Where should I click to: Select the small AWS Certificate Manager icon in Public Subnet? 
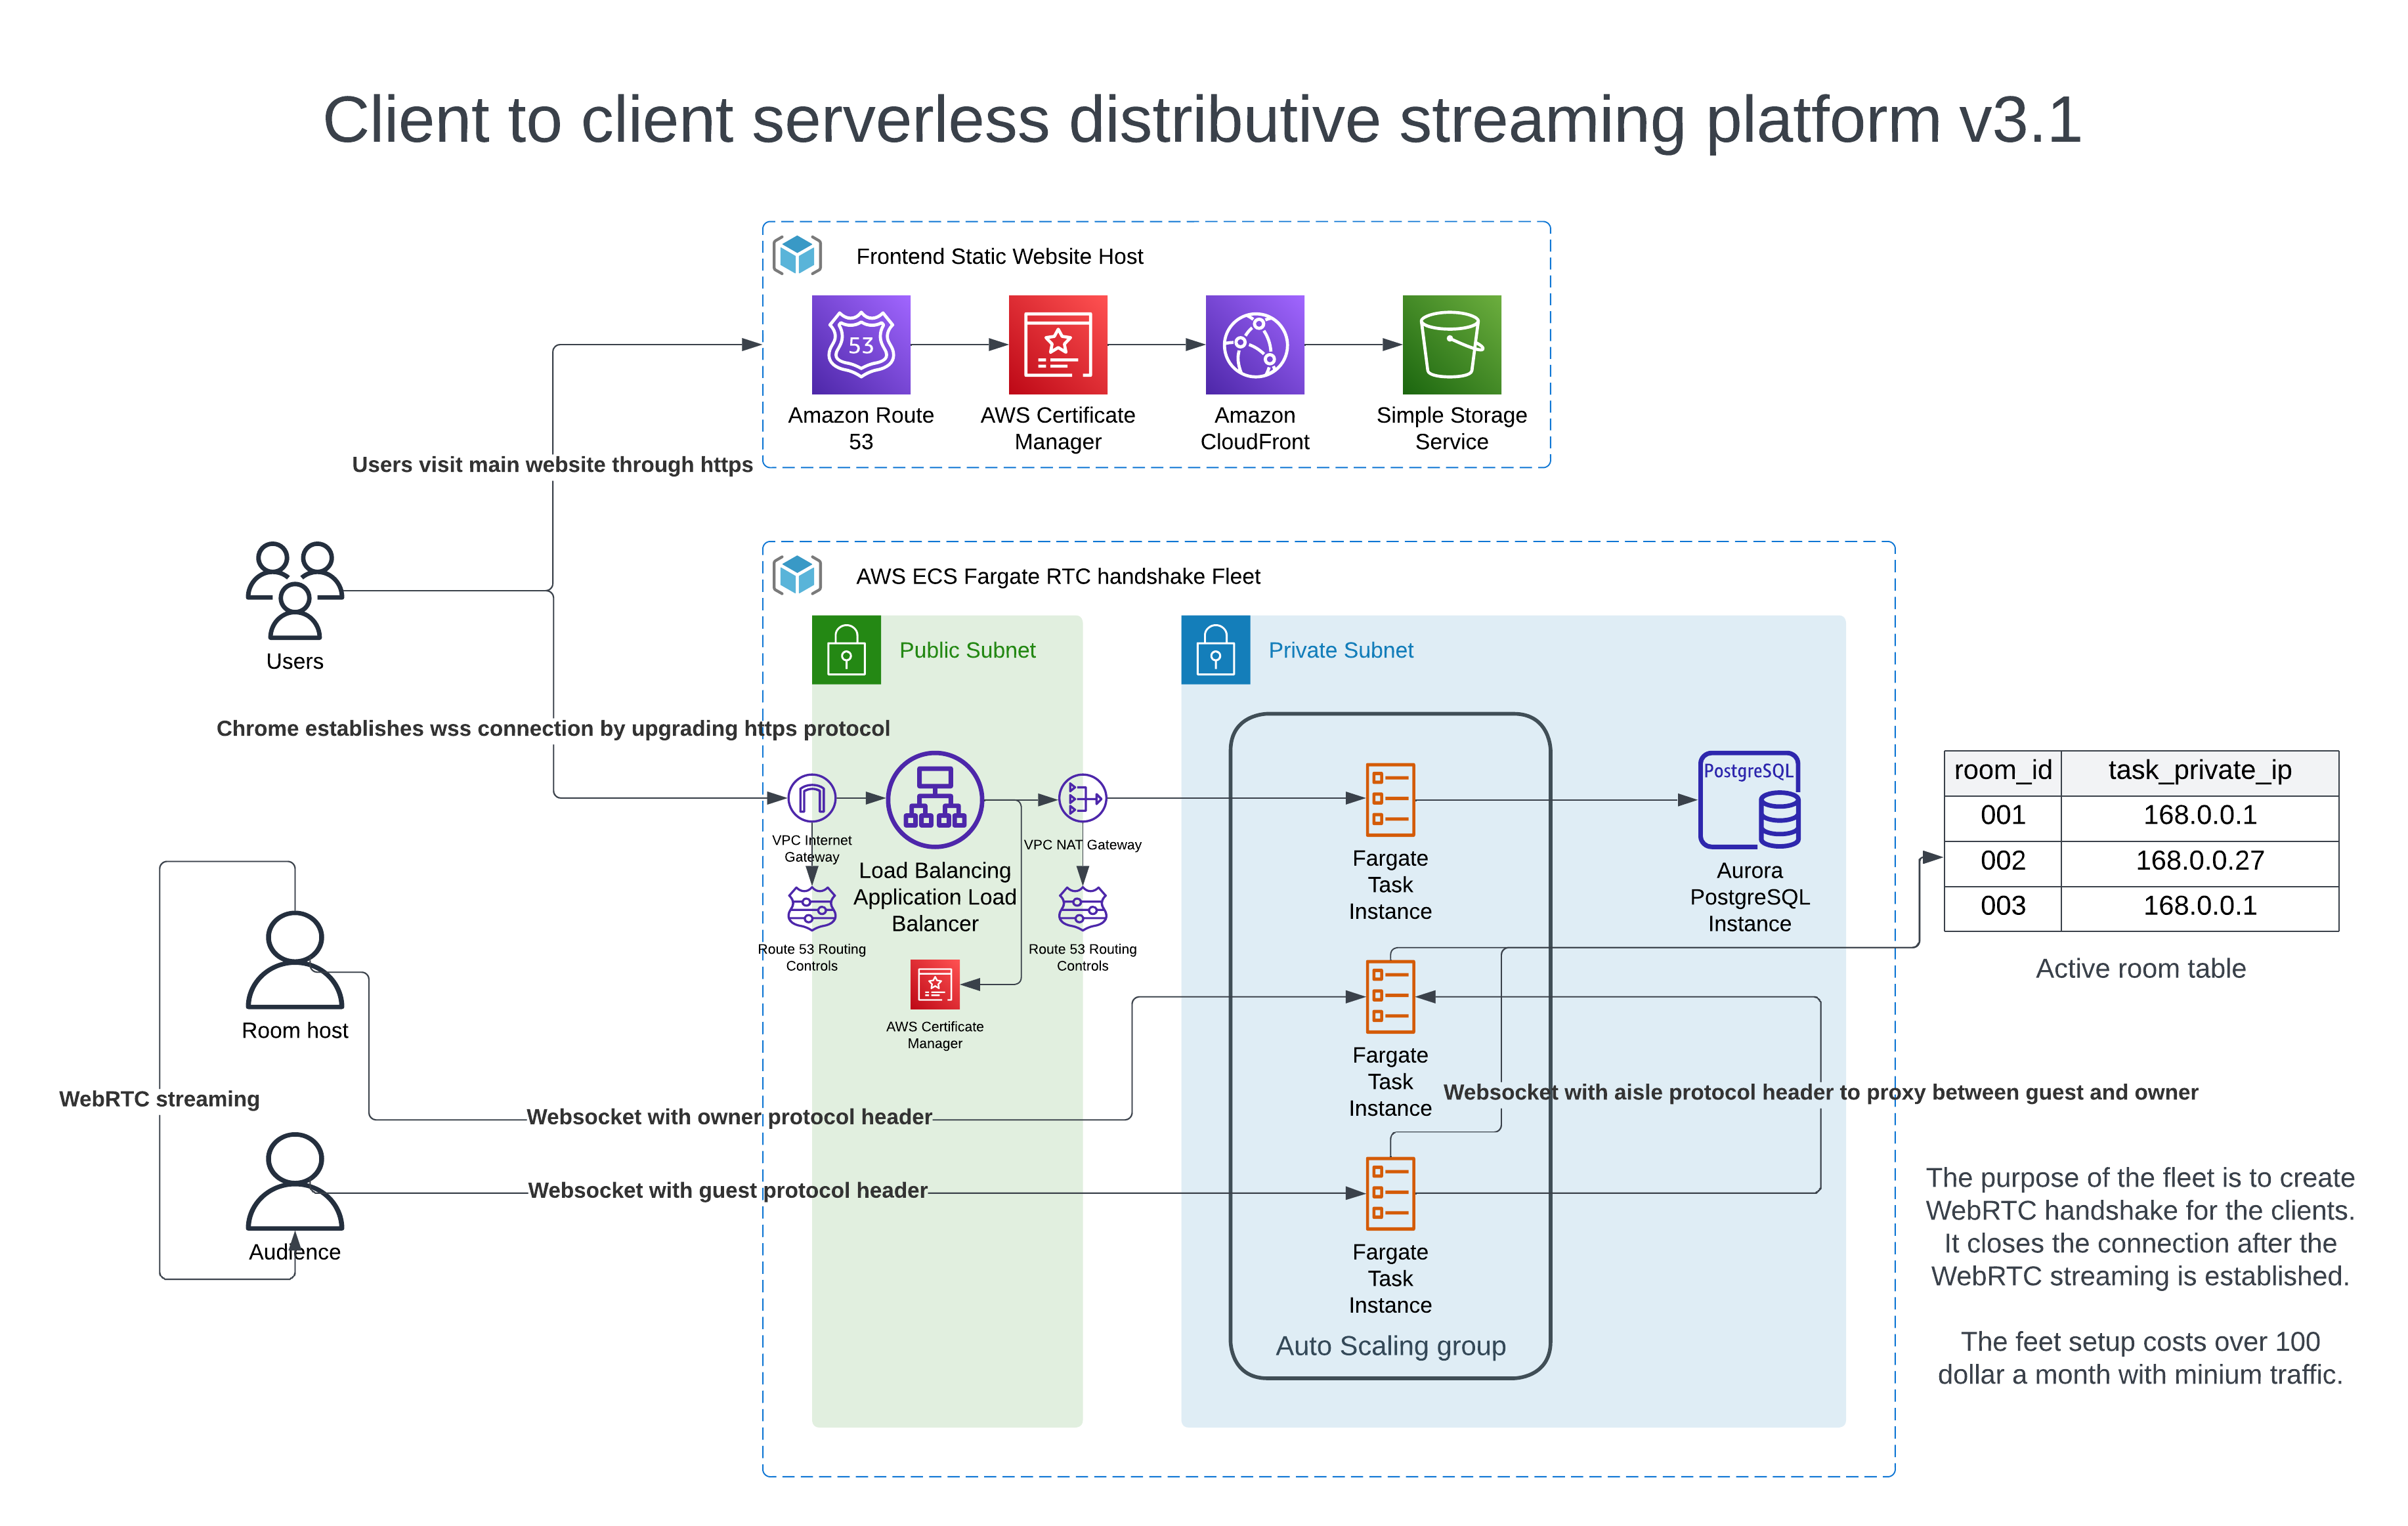tap(934, 985)
